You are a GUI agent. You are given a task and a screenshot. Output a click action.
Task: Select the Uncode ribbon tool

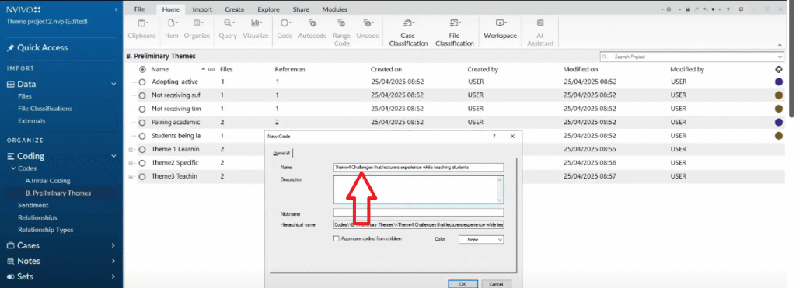pos(368,29)
